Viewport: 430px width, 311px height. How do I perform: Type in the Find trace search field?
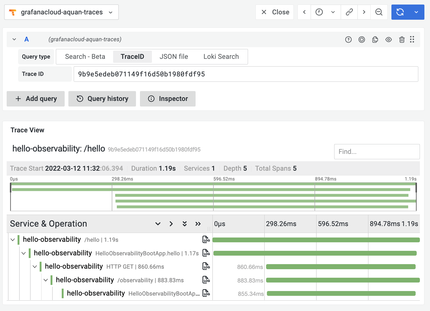coord(377,152)
